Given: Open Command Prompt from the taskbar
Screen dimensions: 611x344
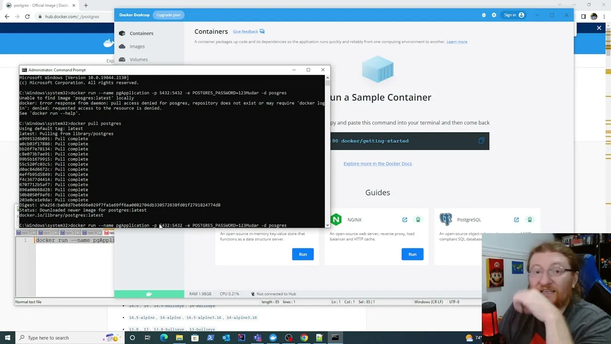Looking at the screenshot, I should click(335, 338).
